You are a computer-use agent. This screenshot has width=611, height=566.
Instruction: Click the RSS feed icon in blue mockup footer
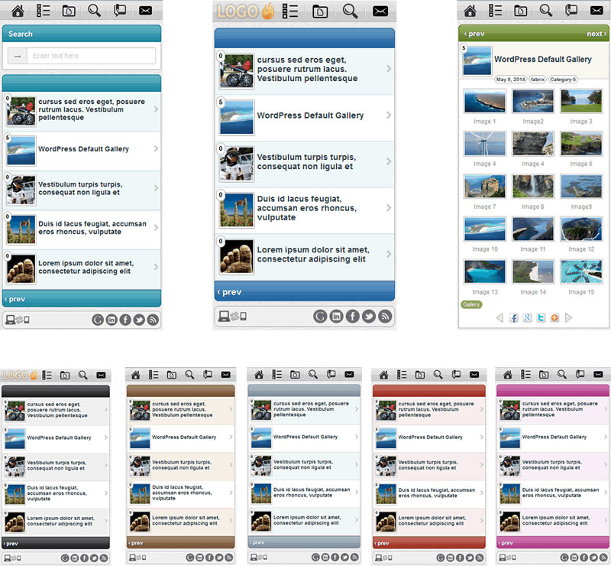[x=385, y=316]
